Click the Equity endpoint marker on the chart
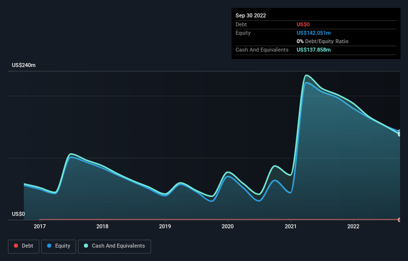 tap(400, 131)
